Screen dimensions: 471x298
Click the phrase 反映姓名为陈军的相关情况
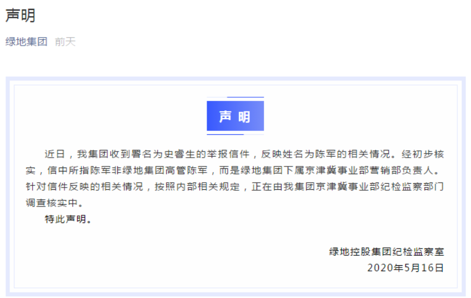click(325, 154)
